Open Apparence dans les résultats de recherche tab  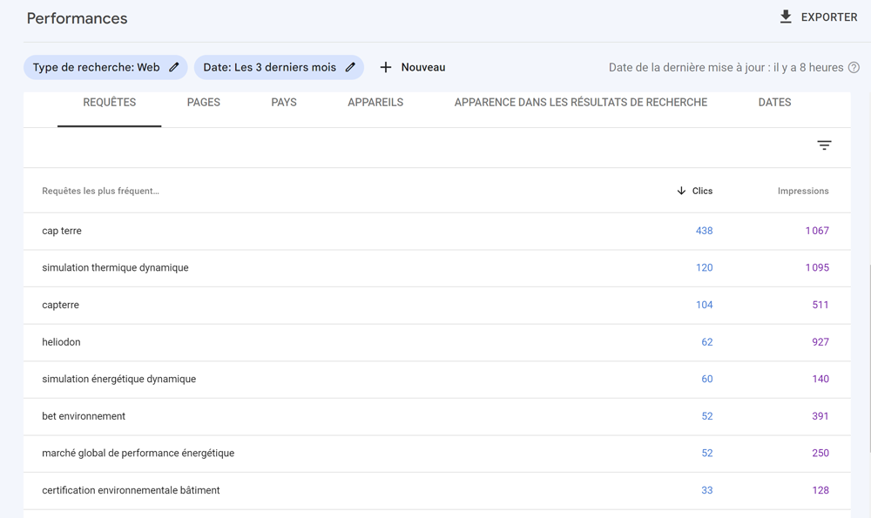point(580,102)
